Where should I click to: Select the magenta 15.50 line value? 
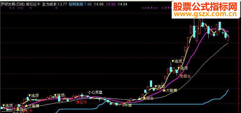coord(111,4)
